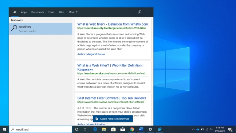Open Cortana circle icon on taskbar
The width and height of the screenshot is (236, 133).
[77, 129]
